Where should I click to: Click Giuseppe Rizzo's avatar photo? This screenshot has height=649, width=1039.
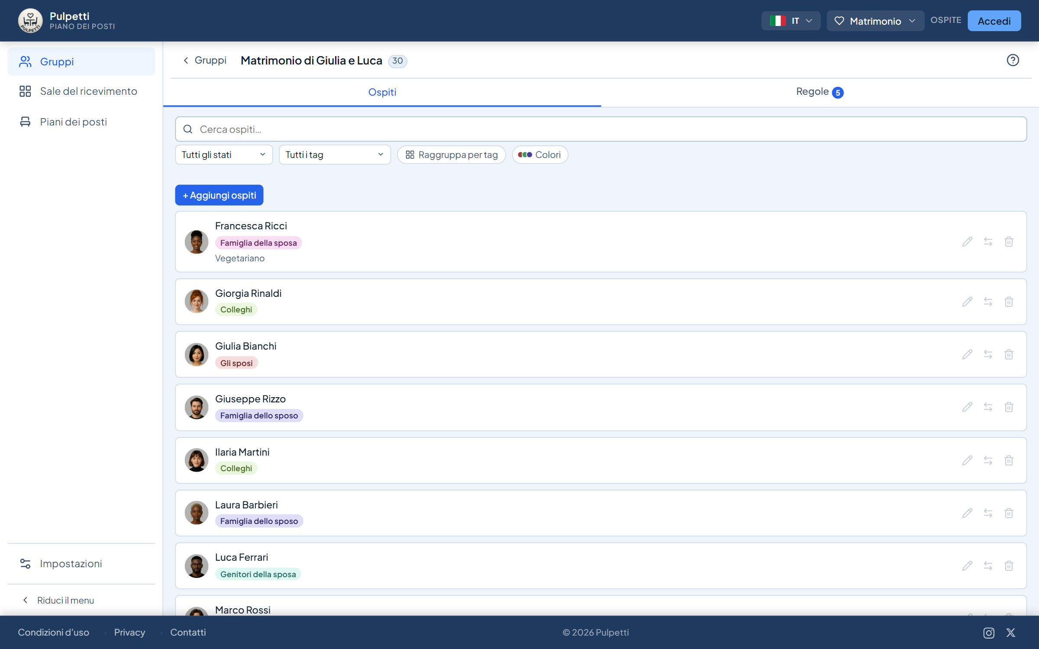click(x=197, y=407)
